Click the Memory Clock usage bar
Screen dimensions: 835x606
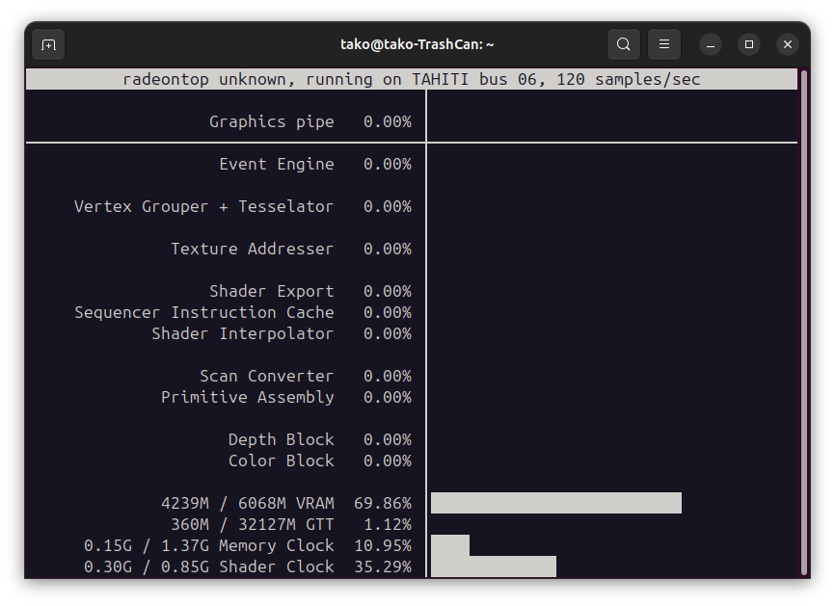point(450,545)
